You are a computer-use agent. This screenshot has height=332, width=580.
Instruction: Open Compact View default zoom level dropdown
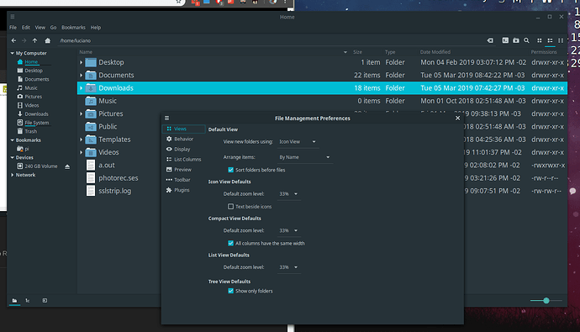[x=289, y=230]
